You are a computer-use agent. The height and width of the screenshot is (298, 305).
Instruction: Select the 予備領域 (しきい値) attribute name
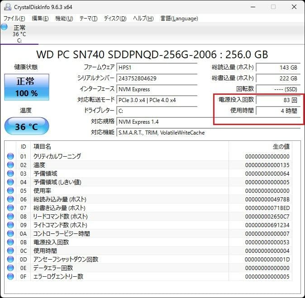click(57, 182)
